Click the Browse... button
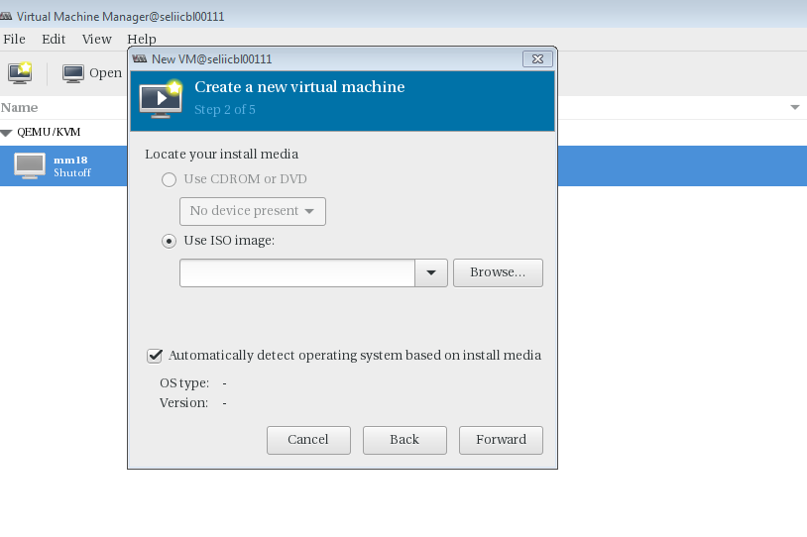This screenshot has width=807, height=537. pos(498,272)
